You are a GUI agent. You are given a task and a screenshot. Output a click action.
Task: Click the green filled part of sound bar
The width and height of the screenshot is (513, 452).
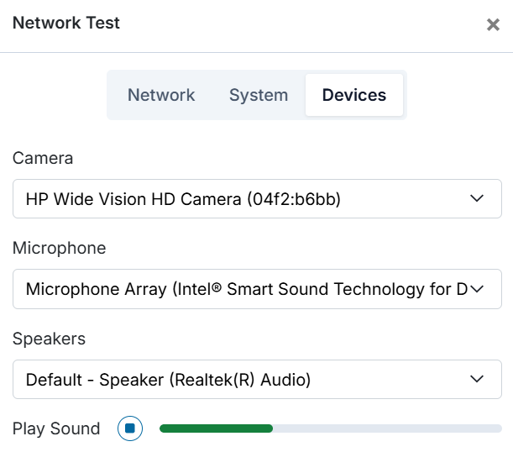click(216, 428)
